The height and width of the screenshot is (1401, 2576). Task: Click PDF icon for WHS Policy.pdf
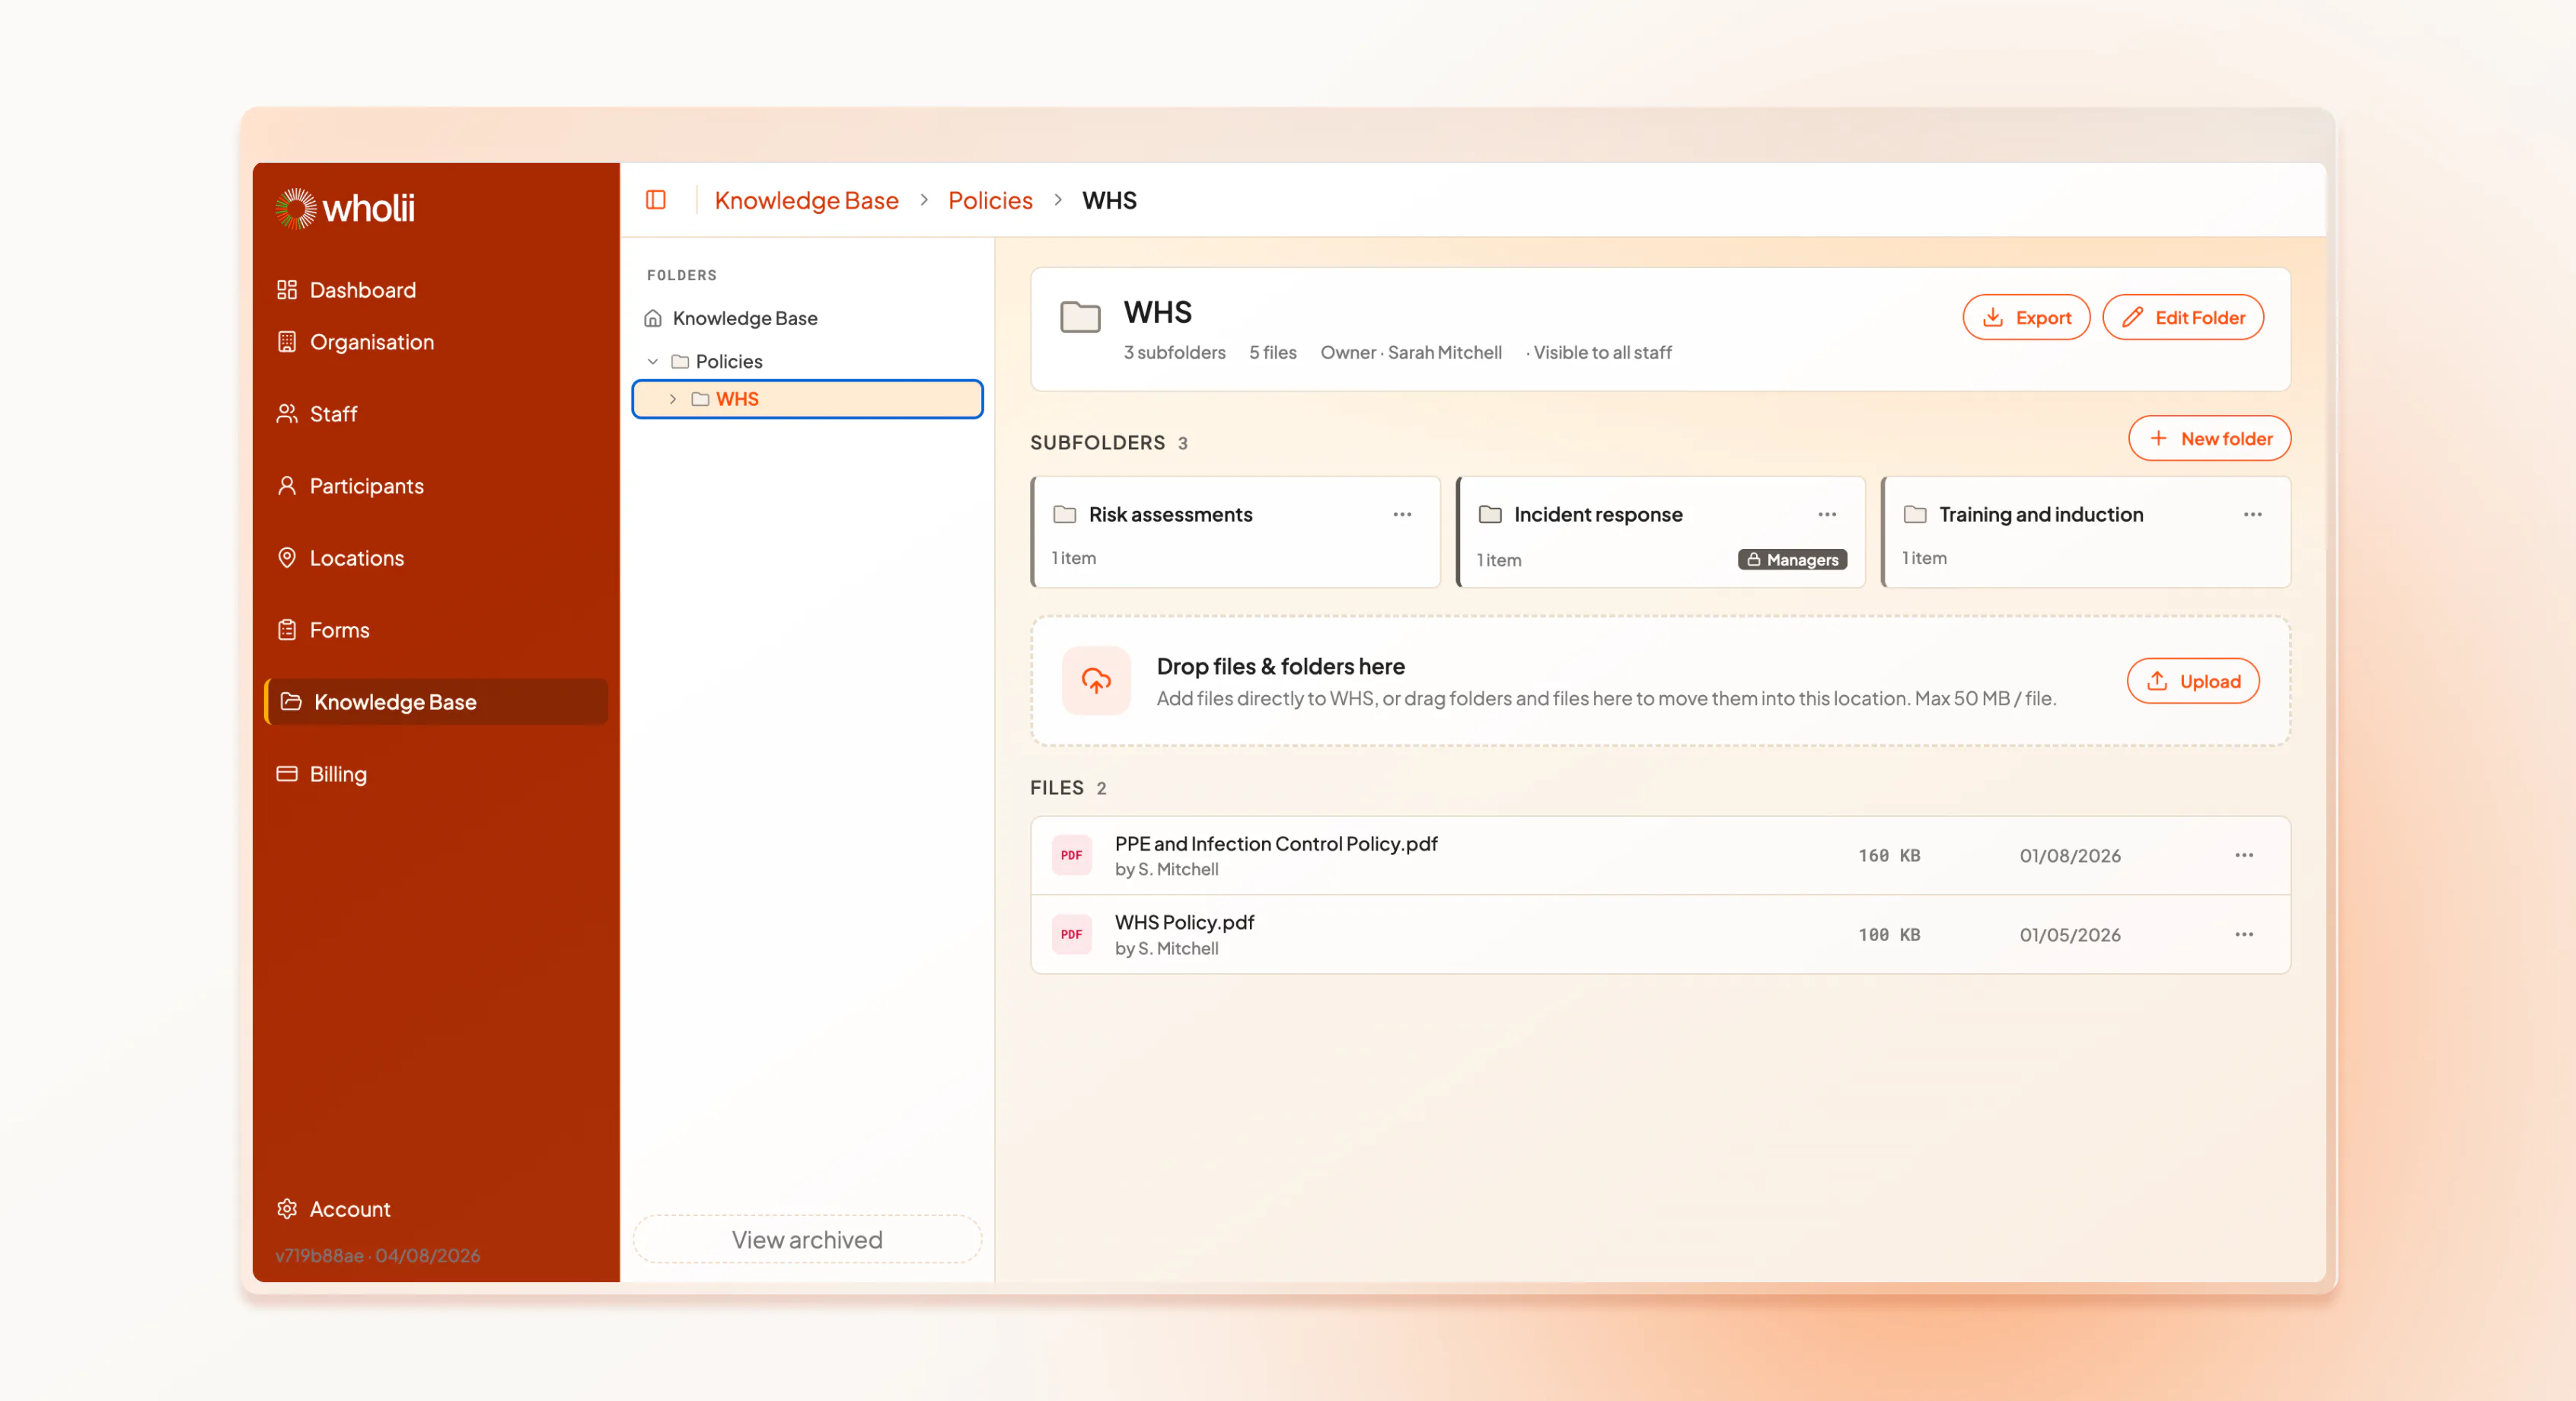pyautogui.click(x=1071, y=934)
